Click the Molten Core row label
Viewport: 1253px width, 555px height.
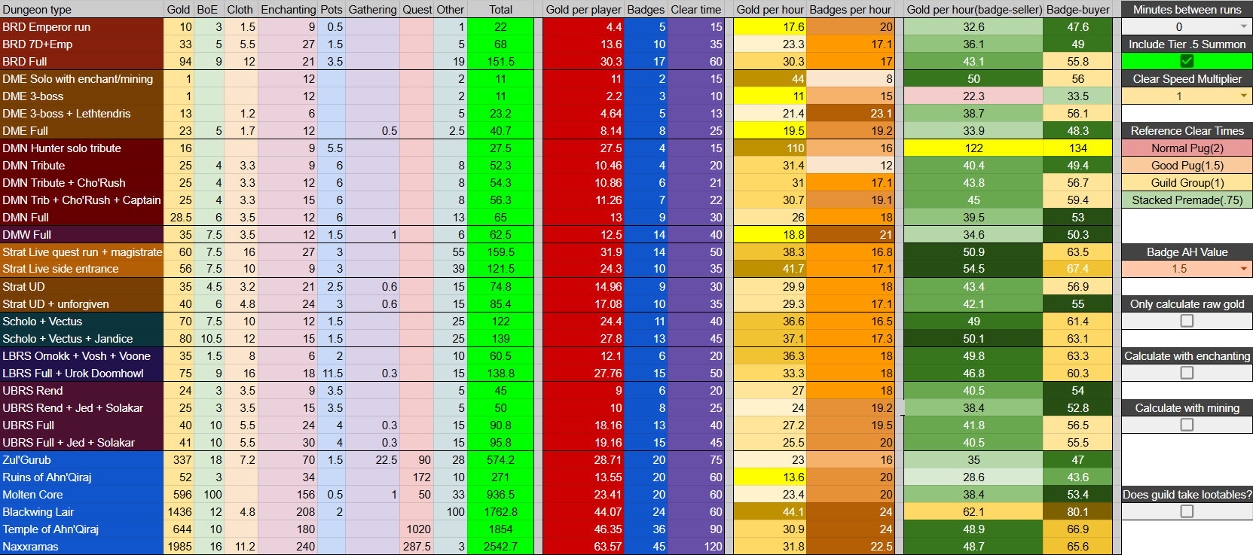(x=81, y=495)
